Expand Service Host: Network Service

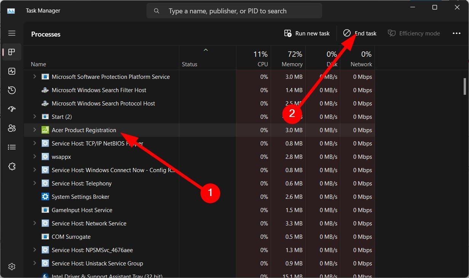coord(34,223)
